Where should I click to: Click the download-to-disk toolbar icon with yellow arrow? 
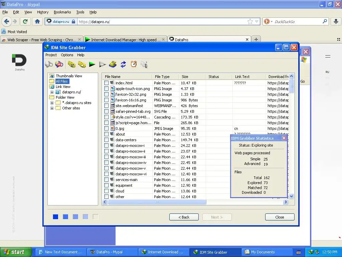click(113, 65)
